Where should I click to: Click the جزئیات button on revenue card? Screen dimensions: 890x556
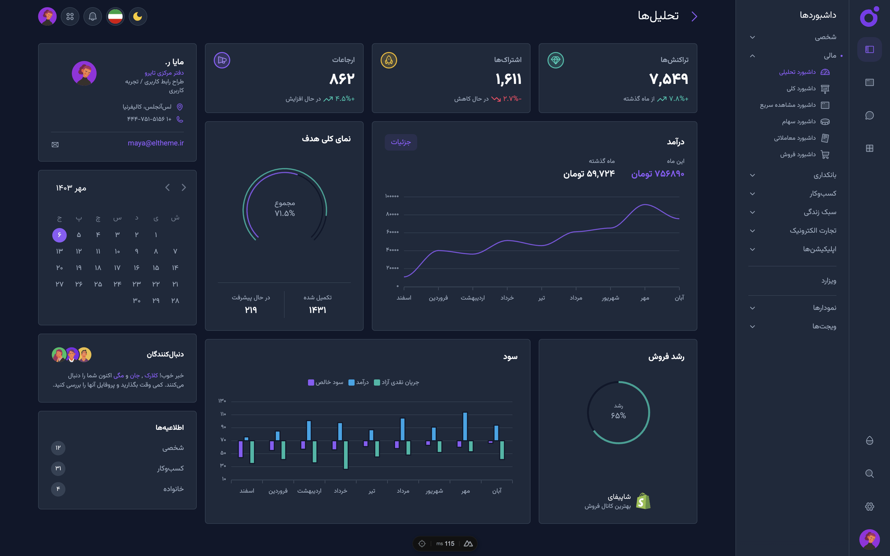pos(401,142)
